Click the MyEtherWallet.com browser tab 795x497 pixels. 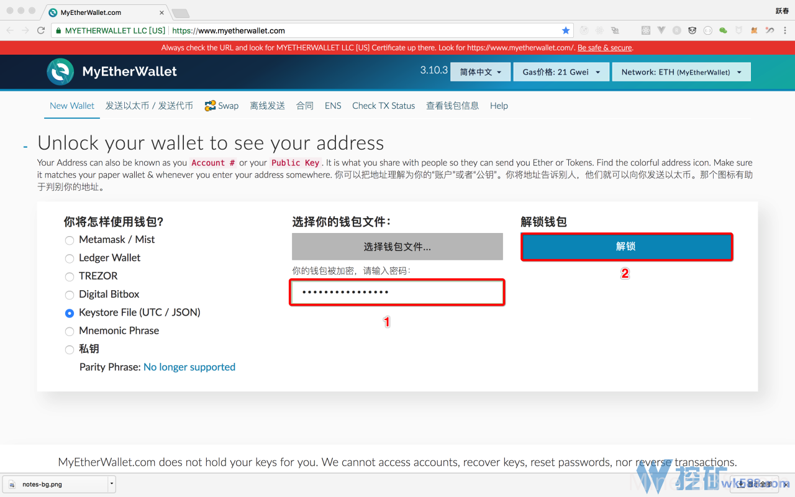click(104, 12)
